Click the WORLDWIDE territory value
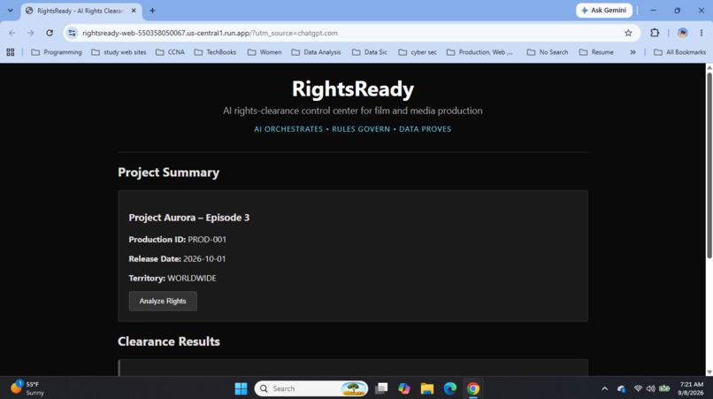The width and height of the screenshot is (713, 399). pos(191,278)
